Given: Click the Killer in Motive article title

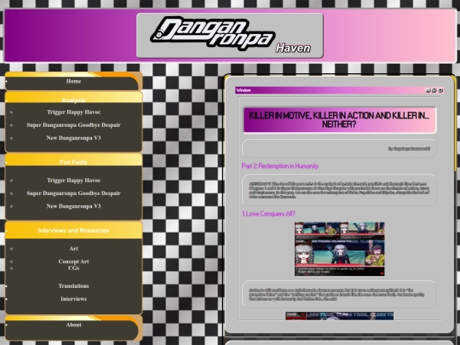Looking at the screenshot, I should pyautogui.click(x=339, y=120).
